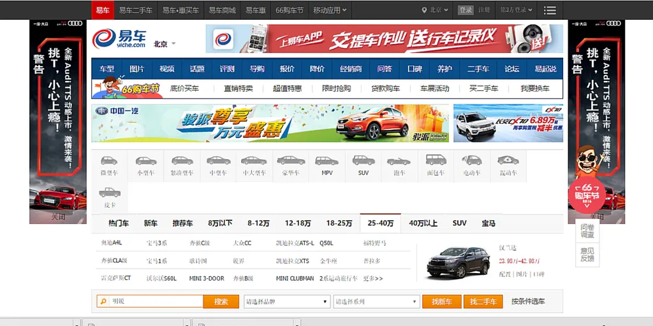Click the location pin icon beside 北京

(424, 10)
